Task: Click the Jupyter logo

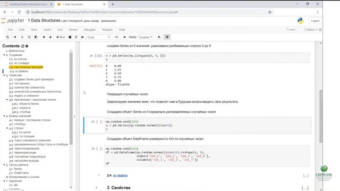Action: (13, 21)
